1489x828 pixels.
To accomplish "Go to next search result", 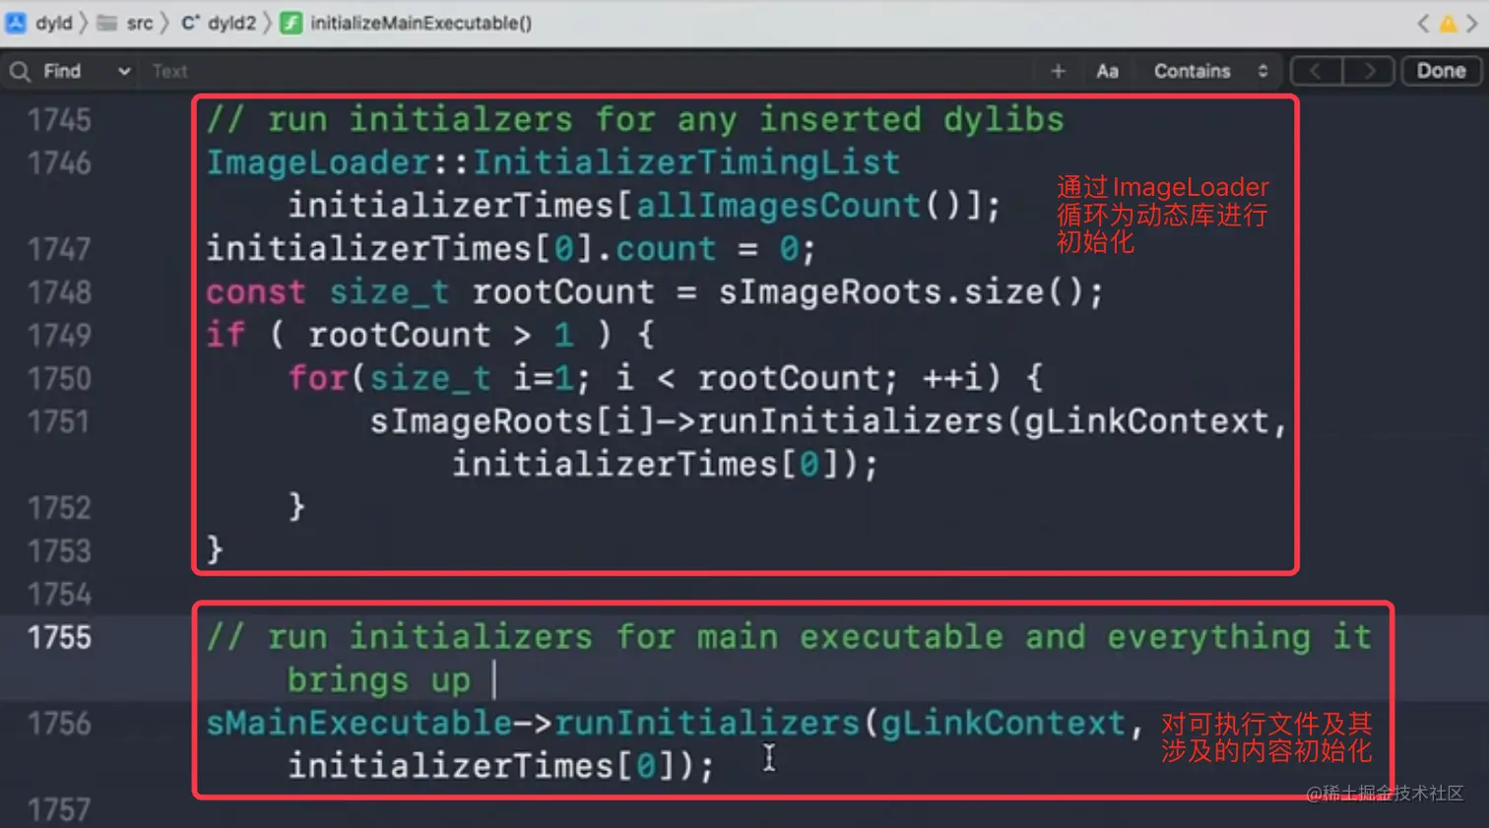I will click(x=1369, y=71).
